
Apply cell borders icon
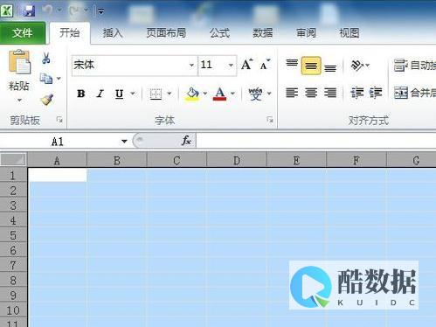(156, 94)
